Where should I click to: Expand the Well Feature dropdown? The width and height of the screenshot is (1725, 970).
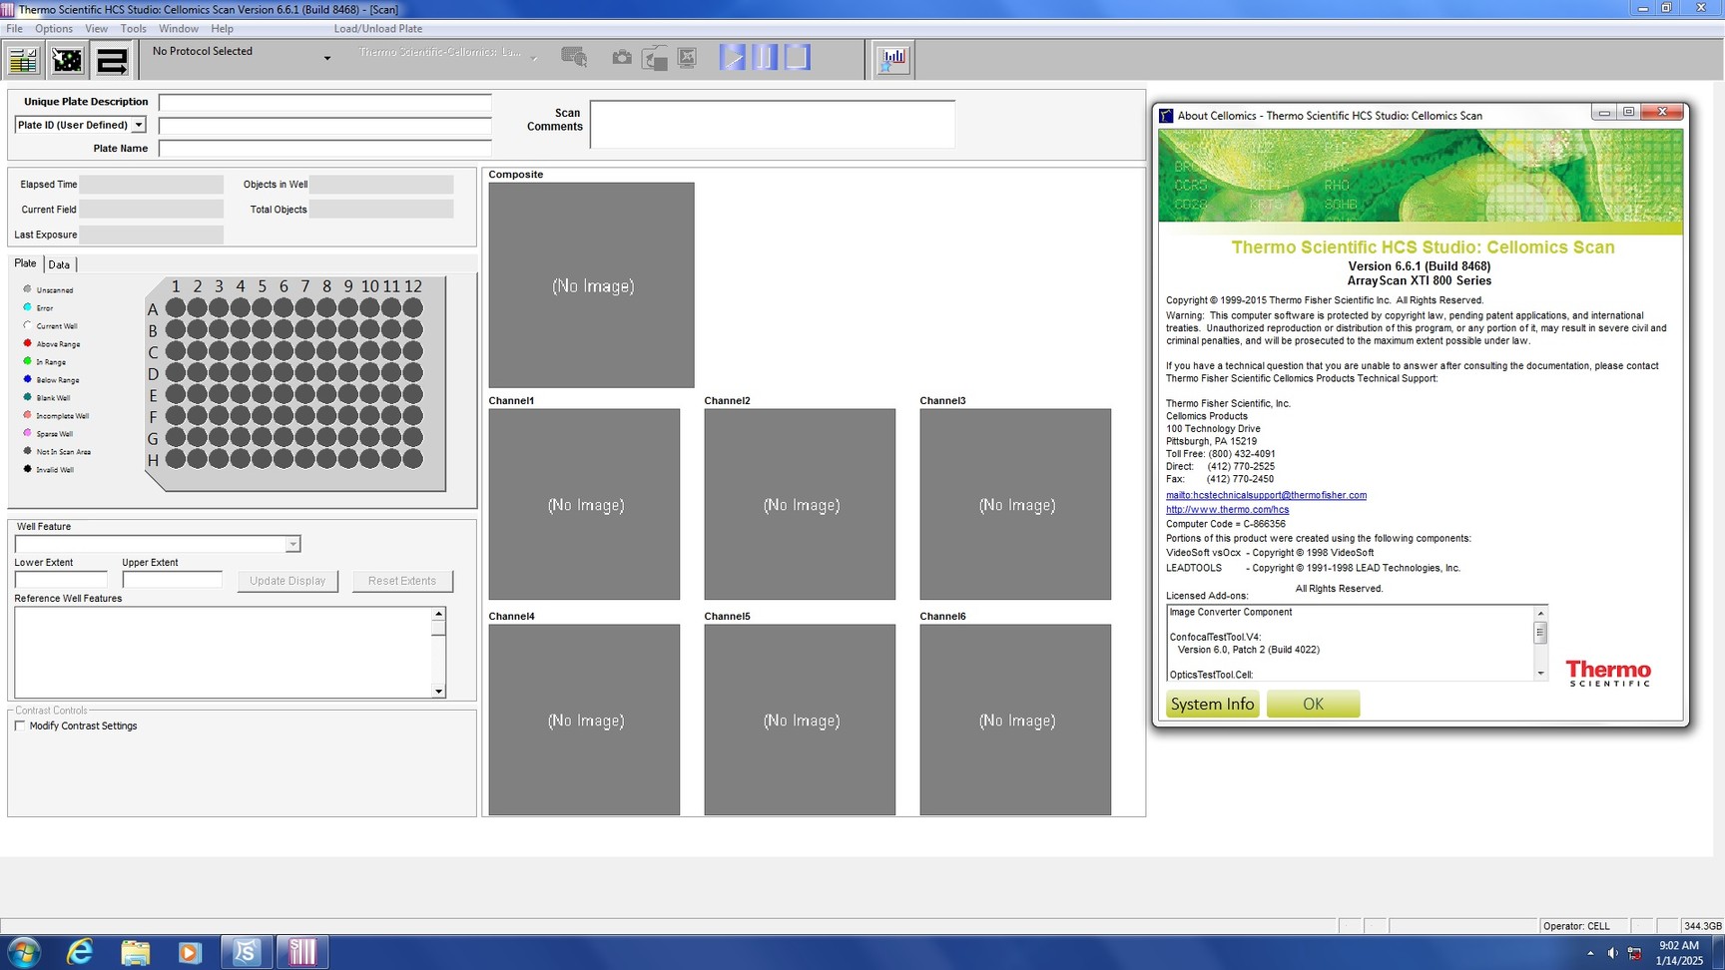292,545
